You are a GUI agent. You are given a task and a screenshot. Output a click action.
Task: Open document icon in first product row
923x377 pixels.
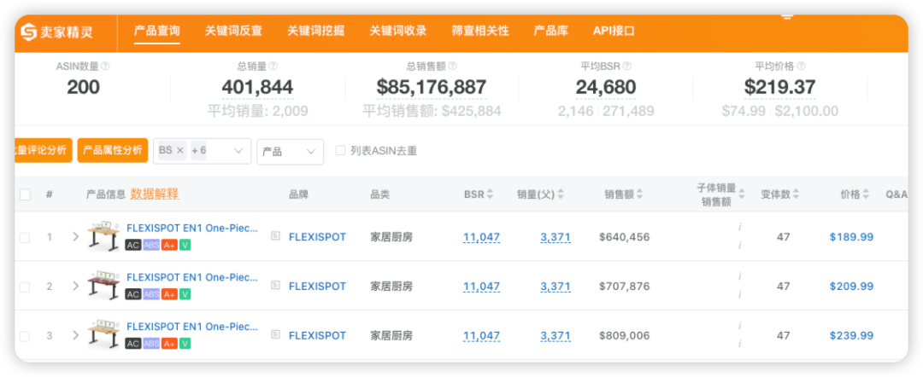pyautogui.click(x=275, y=236)
